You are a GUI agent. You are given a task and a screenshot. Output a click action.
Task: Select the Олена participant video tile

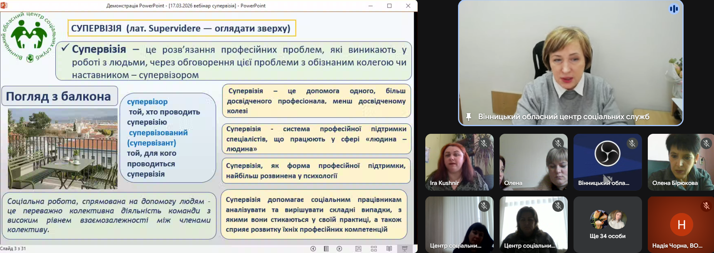coord(533,162)
